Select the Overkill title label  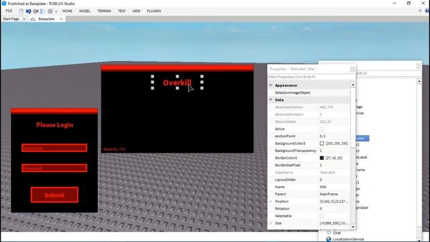[177, 83]
